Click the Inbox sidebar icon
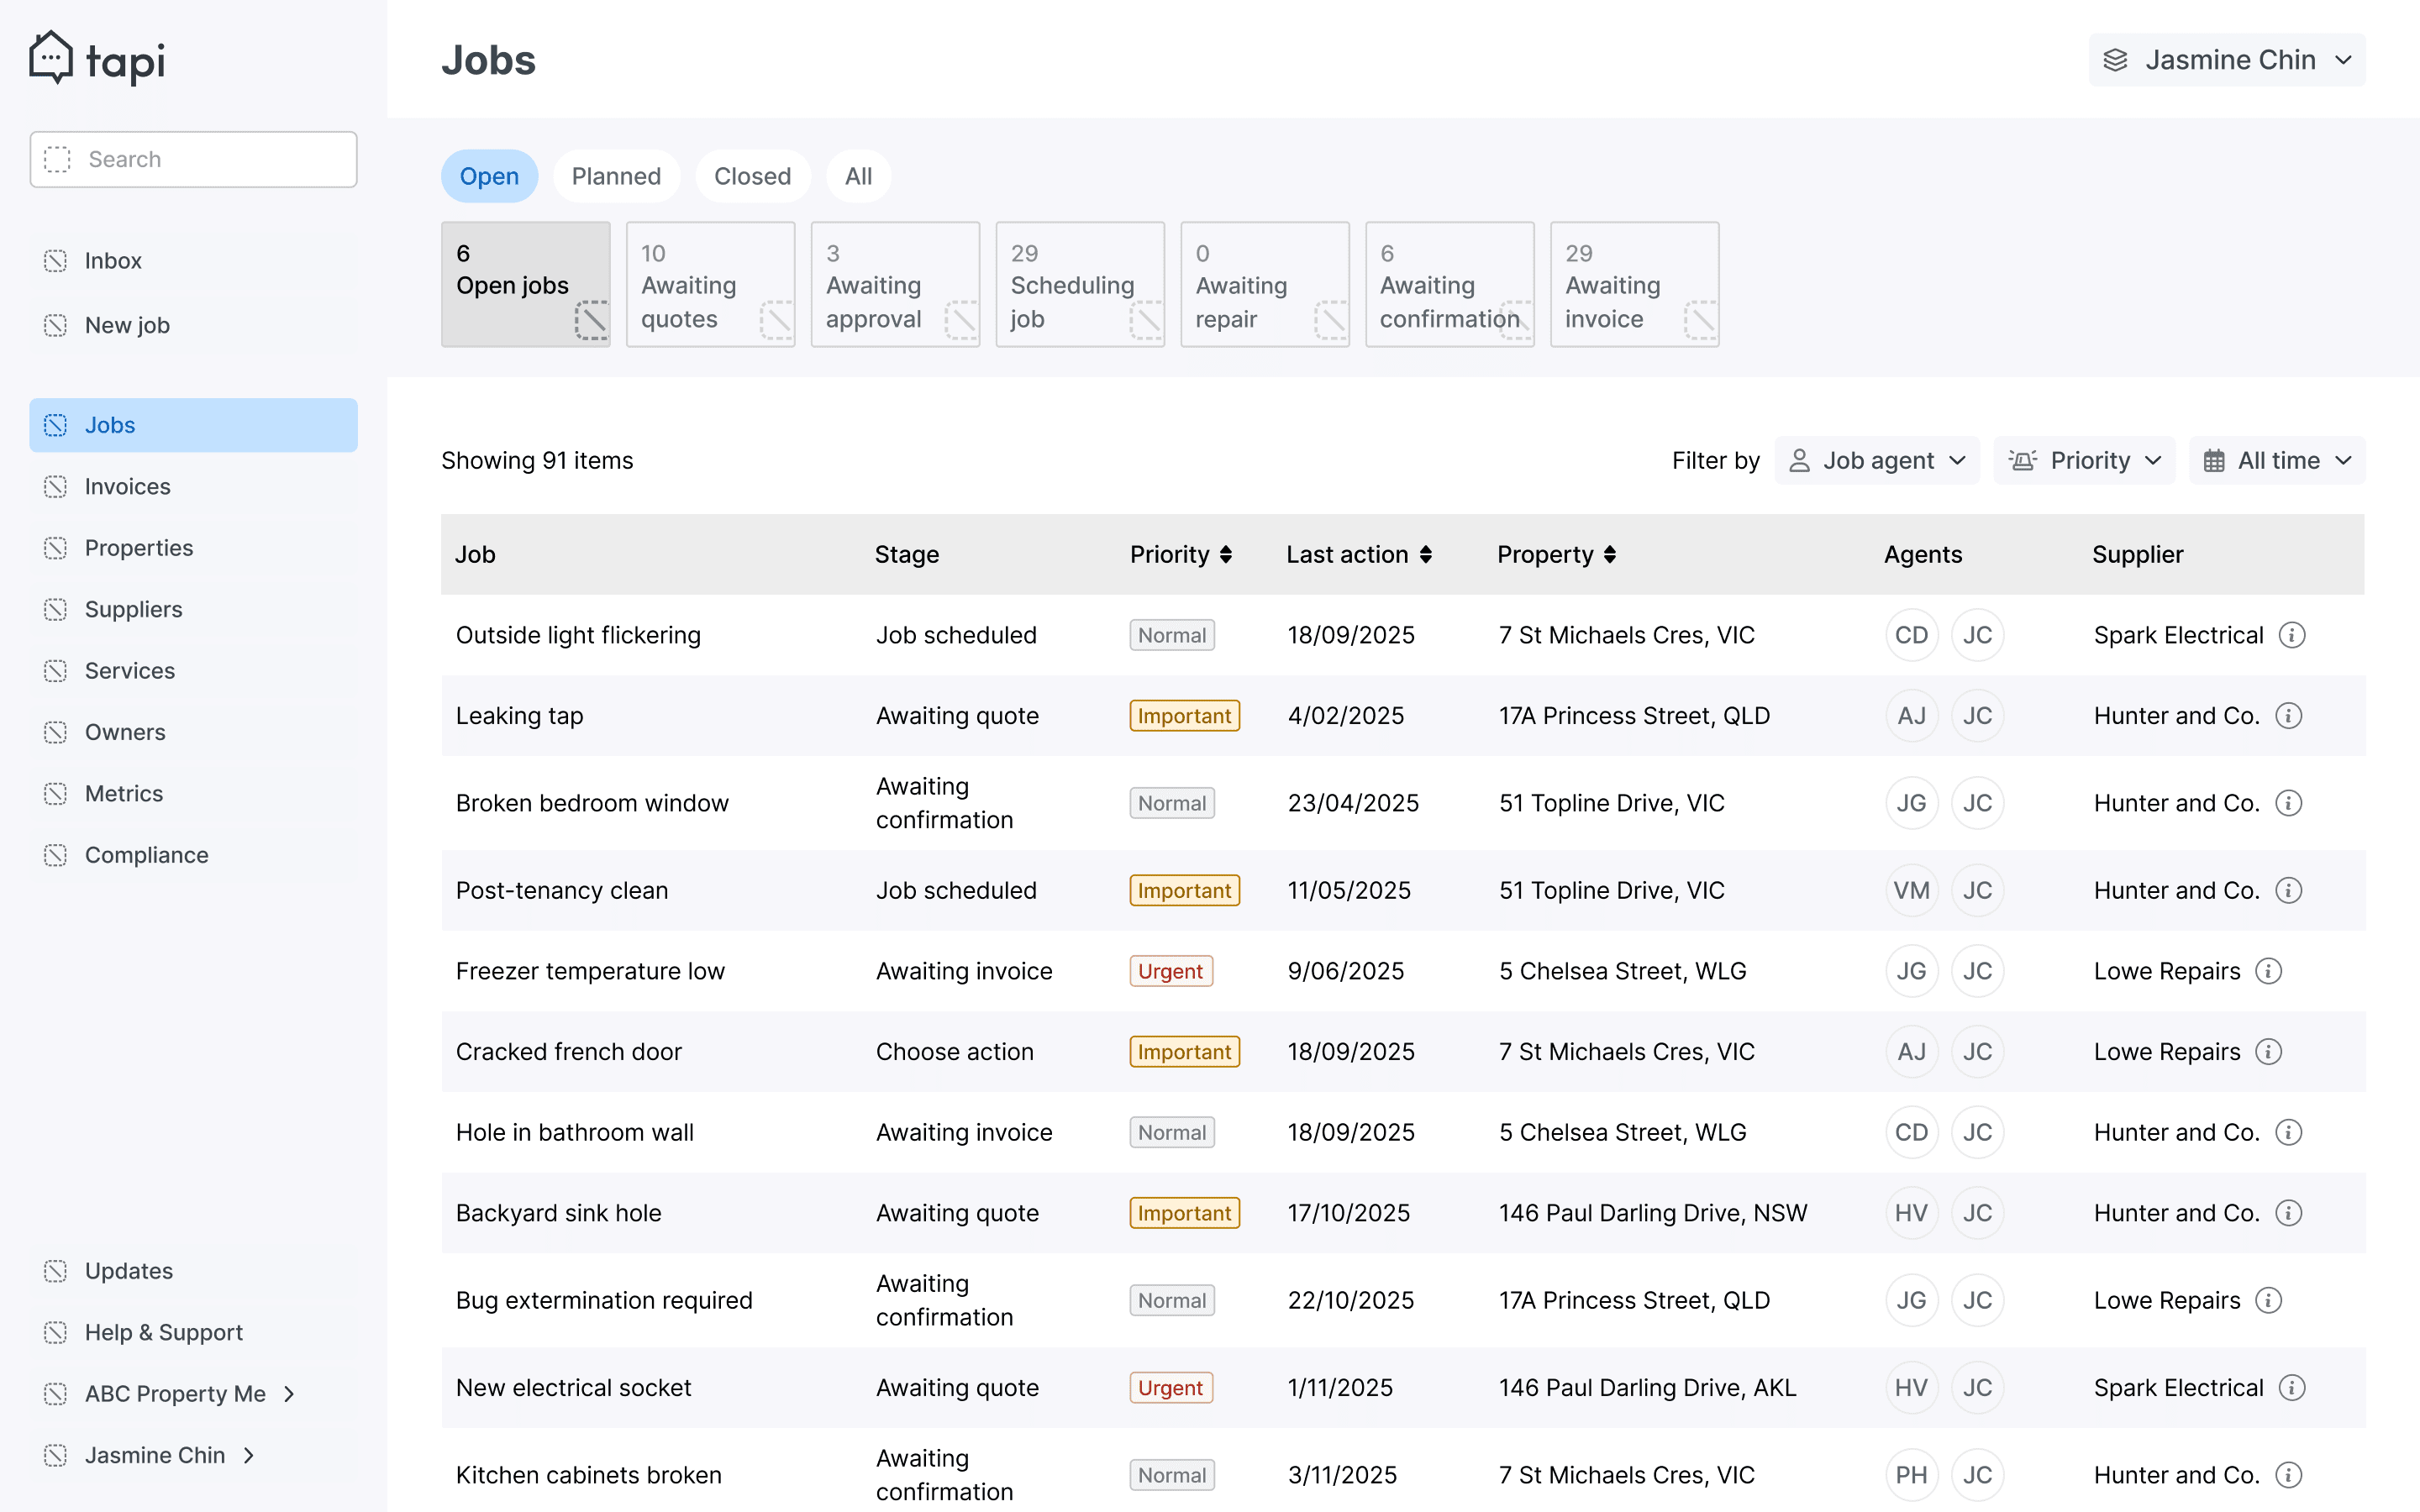The height and width of the screenshot is (1512, 2420). point(56,261)
